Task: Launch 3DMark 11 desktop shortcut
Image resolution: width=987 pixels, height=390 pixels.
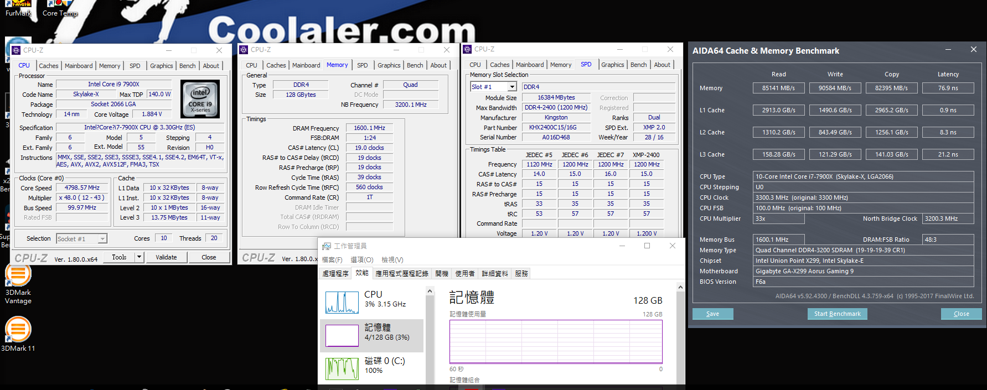Action: pos(18,334)
